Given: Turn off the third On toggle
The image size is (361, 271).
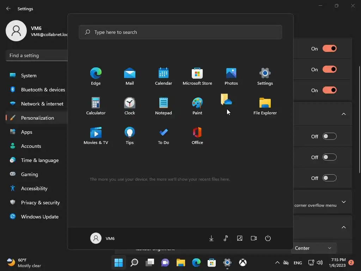Looking at the screenshot, I should point(330,90).
